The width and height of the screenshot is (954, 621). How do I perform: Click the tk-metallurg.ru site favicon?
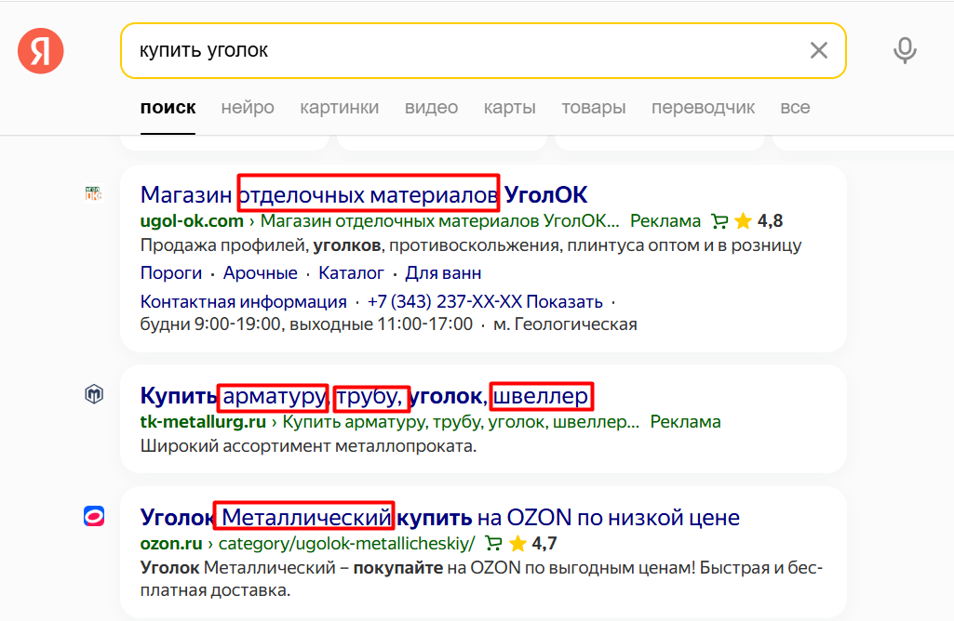[94, 394]
